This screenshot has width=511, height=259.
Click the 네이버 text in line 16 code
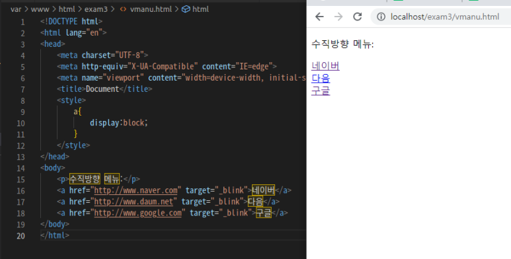tap(263, 190)
